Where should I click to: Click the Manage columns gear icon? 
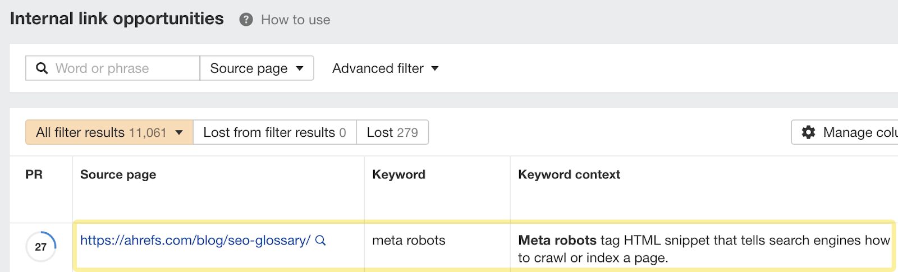(808, 132)
